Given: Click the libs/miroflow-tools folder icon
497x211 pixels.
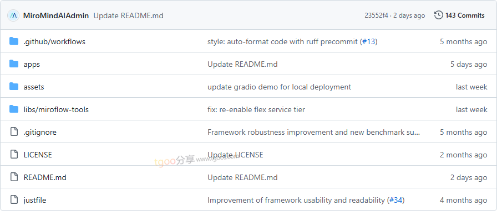Looking at the screenshot, I should [14, 109].
